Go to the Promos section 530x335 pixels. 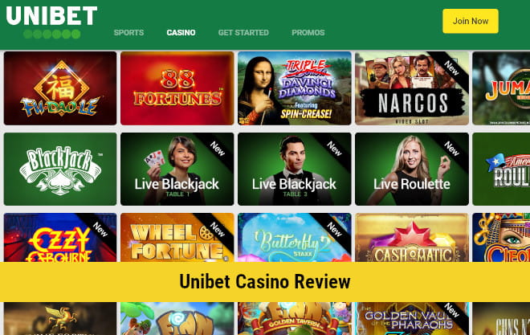coord(308,32)
